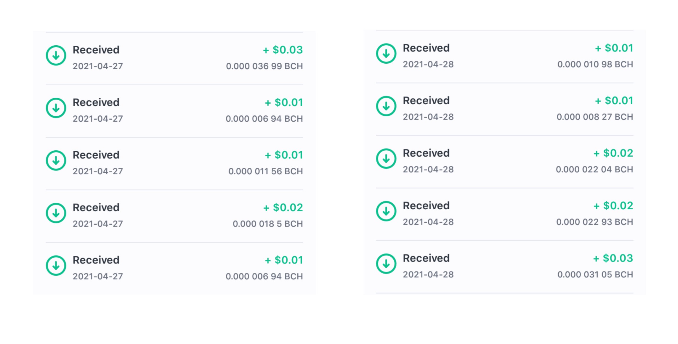Click the Received label above 0.000 022 93 BCH
This screenshot has height=344, width=678.
[426, 205]
